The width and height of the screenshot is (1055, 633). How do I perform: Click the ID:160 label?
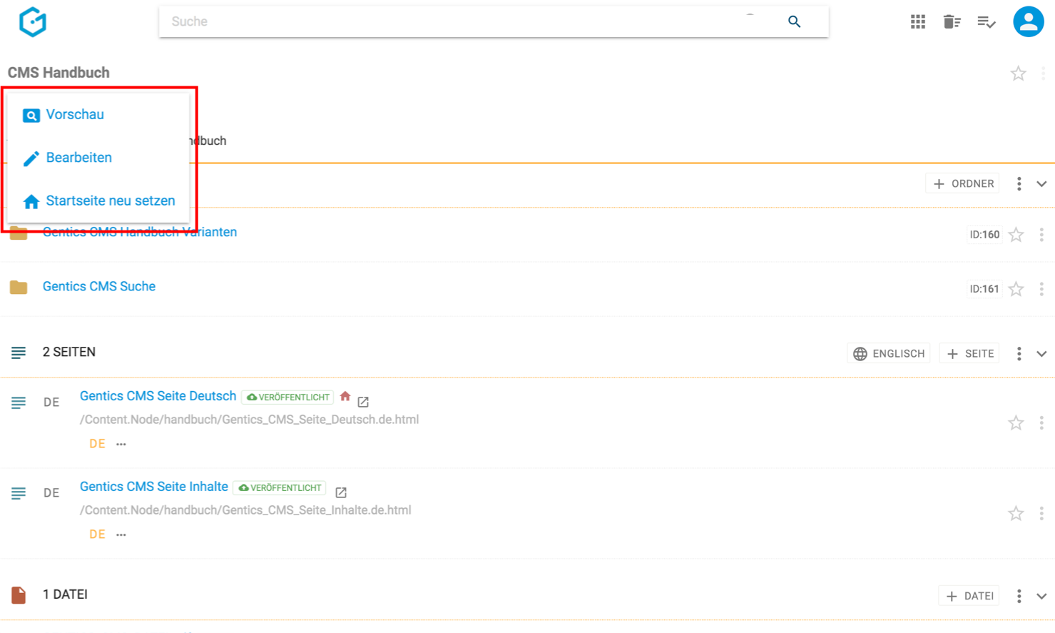click(x=984, y=235)
